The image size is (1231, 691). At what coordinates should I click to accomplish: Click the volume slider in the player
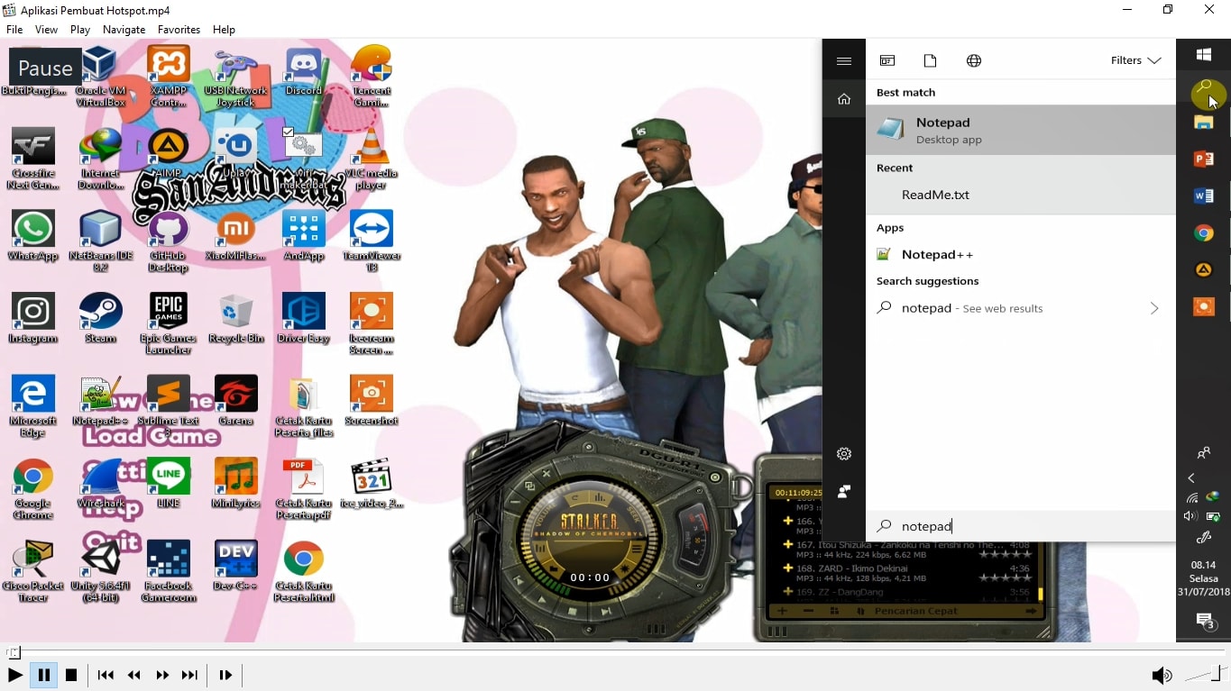[1206, 675]
